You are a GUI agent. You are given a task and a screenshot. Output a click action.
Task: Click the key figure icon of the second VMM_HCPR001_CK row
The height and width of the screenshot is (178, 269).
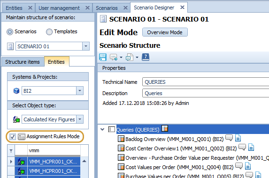pos(21,171)
